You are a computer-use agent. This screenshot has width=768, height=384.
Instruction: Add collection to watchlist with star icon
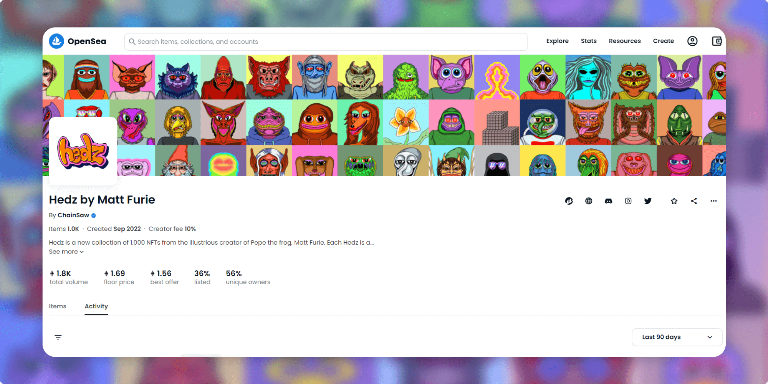coord(674,201)
